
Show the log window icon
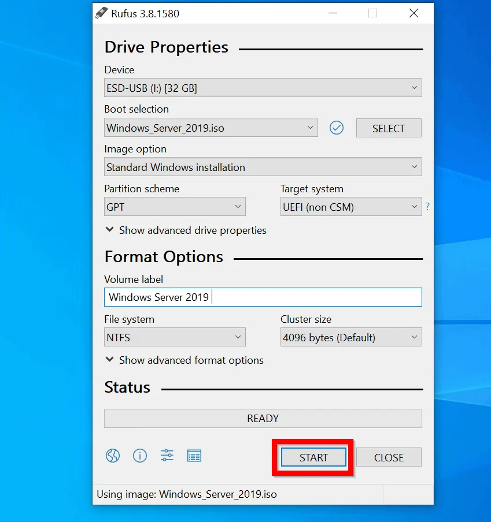point(194,456)
